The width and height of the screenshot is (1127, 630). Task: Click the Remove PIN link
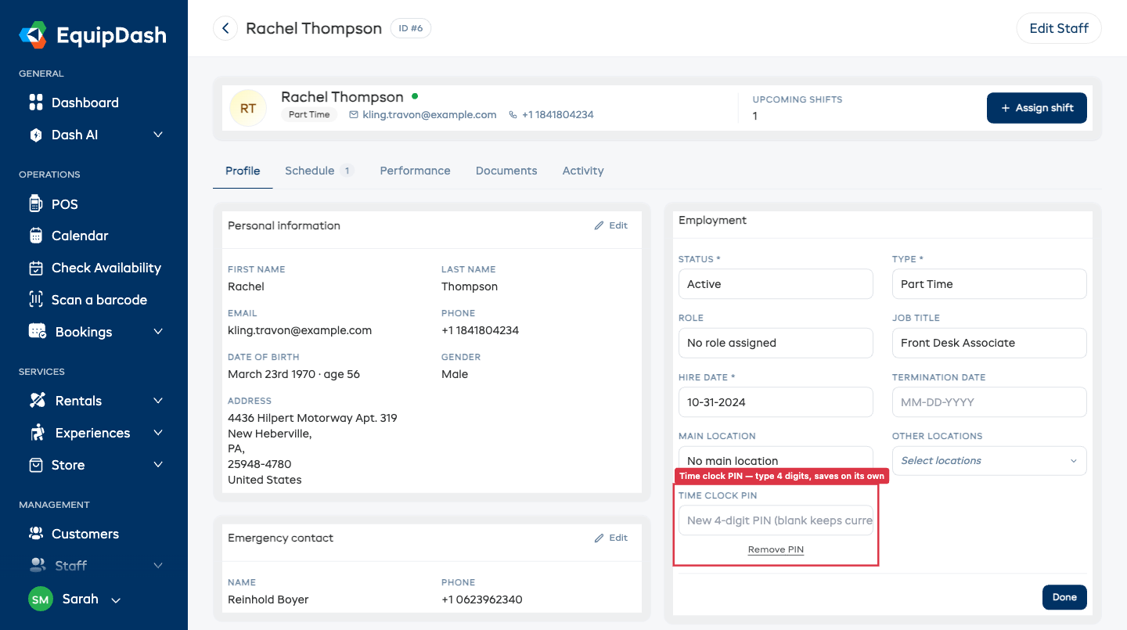point(776,549)
